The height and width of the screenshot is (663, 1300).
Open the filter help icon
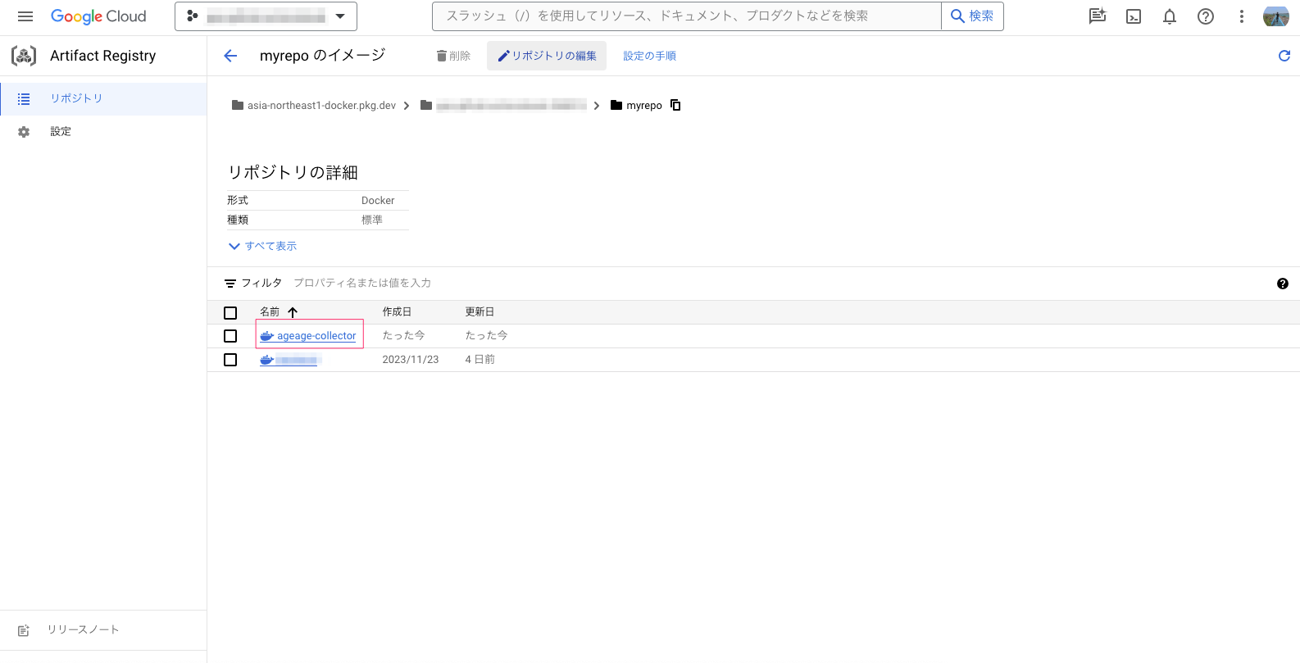(1283, 284)
